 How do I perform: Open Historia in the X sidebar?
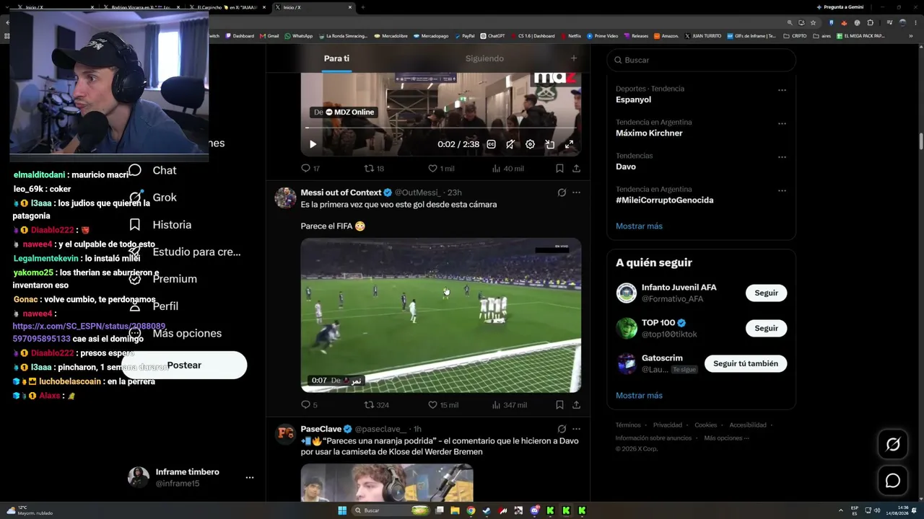click(160, 225)
